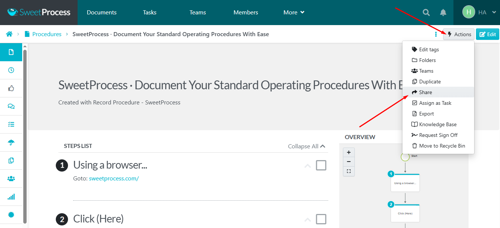Click the umbrella icon in sidebar

11,142
